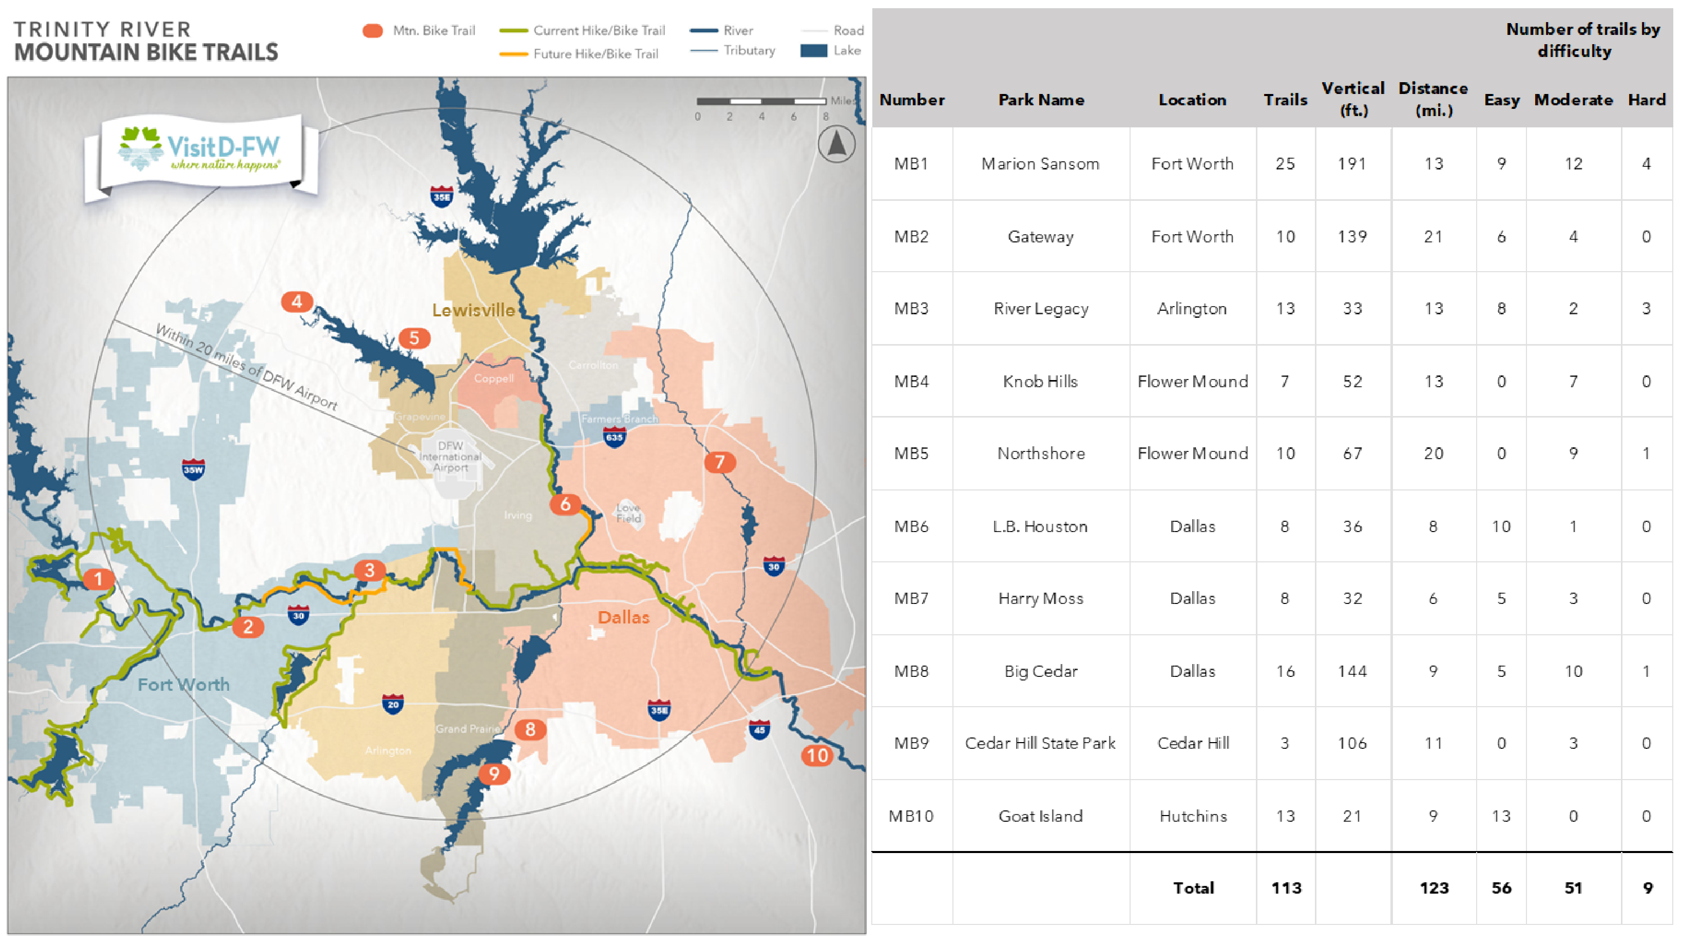Click the Northshore park name

(1041, 453)
